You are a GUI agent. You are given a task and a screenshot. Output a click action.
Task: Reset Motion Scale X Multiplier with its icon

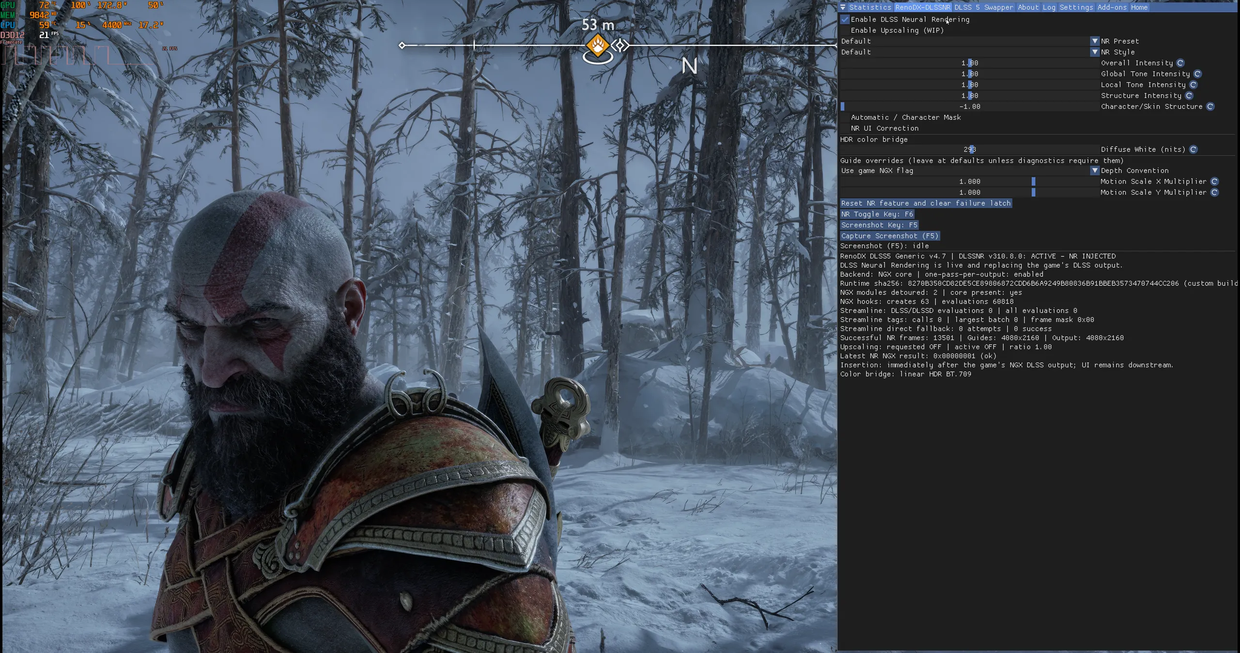click(x=1214, y=181)
